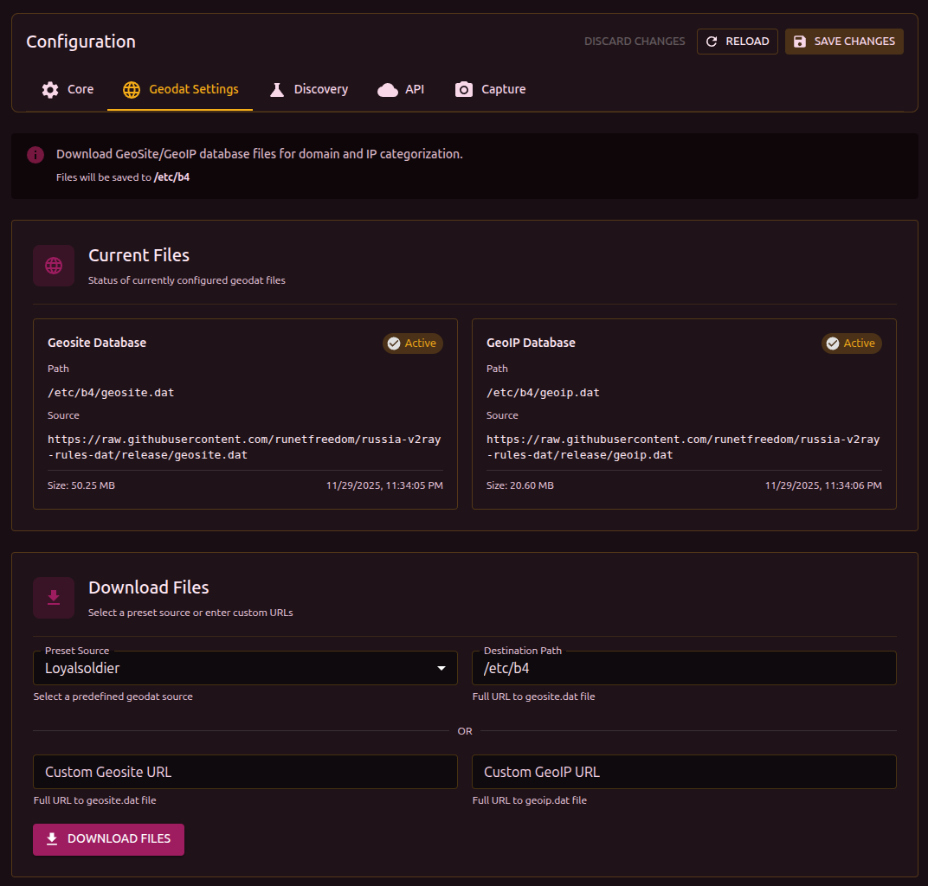
Task: Click the globe icon on Geodat Settings tab
Action: click(x=132, y=89)
